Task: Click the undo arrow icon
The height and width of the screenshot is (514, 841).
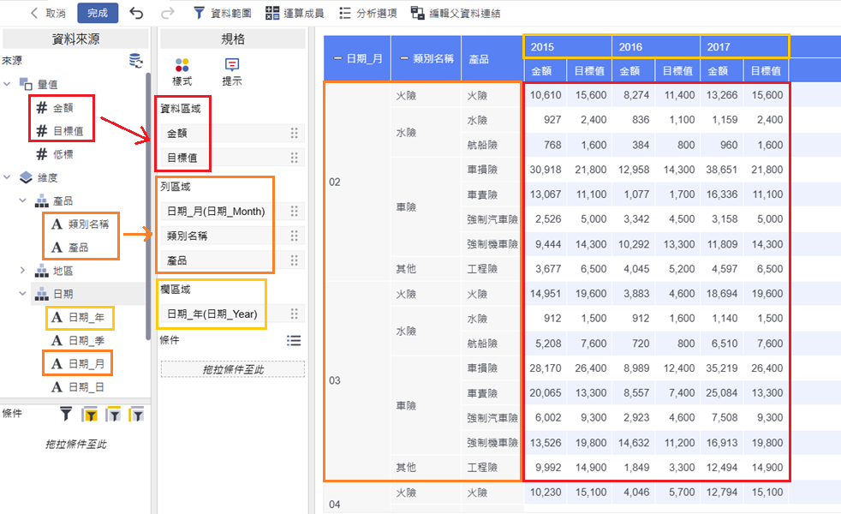Action: point(136,13)
